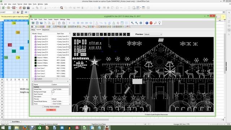Select the Matrix gray square model tool
231x130 pixels.
[x=97, y=34]
